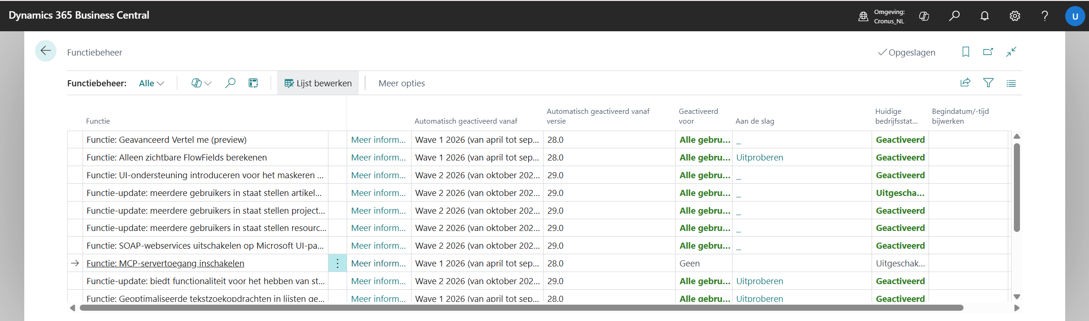This screenshot has height=321, width=1089.
Task: Open Meer informatie link for Geavanceerd Vertel me
Action: pyautogui.click(x=378, y=140)
